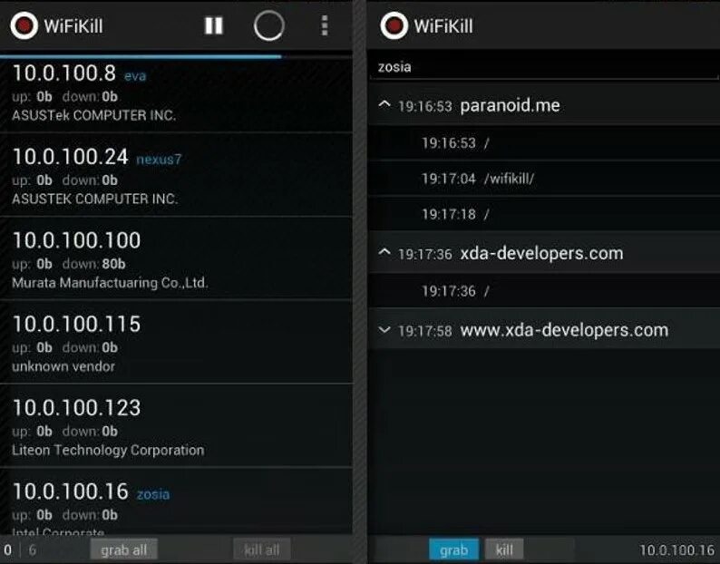Tap the 6 device count in bottom bar
The image size is (720, 564).
click(x=32, y=549)
